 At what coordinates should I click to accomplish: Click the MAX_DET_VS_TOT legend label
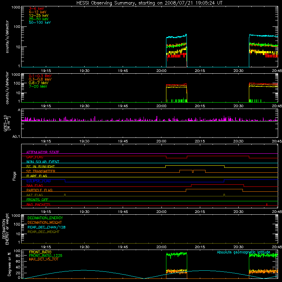pos(43,259)
